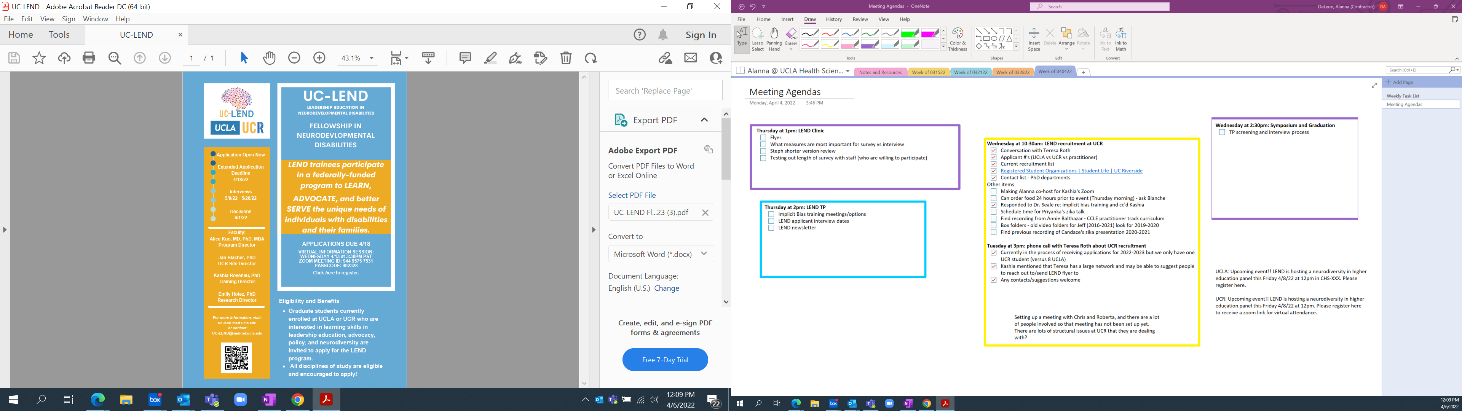Uncheck 'Any contacts/suggestions welcome' checkbox
Image resolution: width=1462 pixels, height=411 pixels.
point(994,280)
